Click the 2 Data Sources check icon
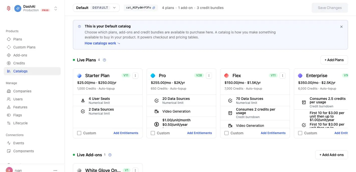Screen dimensions: 356x172 coord(83,111)
